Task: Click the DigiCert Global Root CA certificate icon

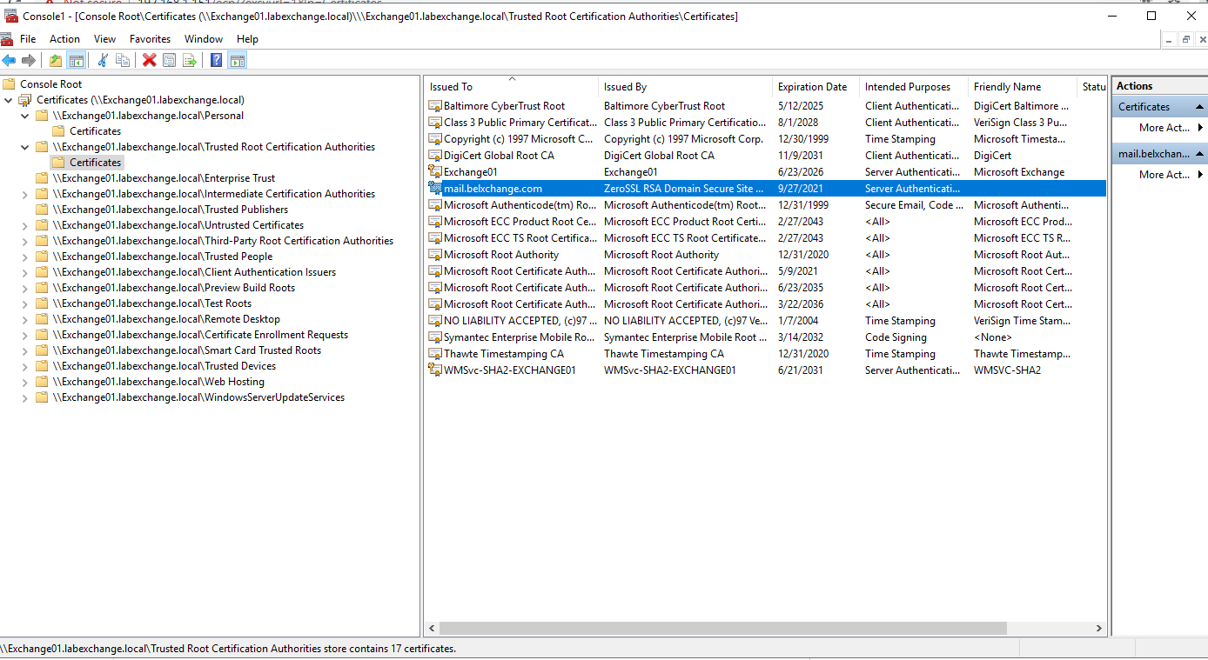Action: coord(435,155)
